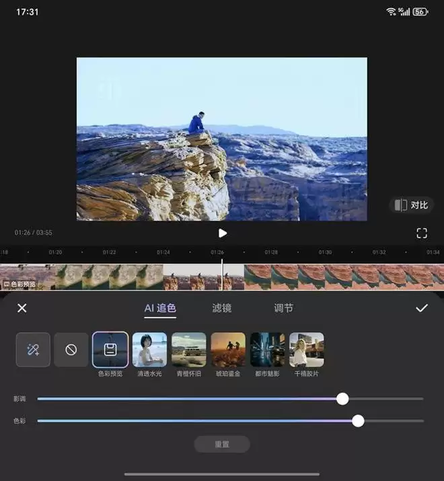Play the video preview
The height and width of the screenshot is (481, 444).
(223, 233)
